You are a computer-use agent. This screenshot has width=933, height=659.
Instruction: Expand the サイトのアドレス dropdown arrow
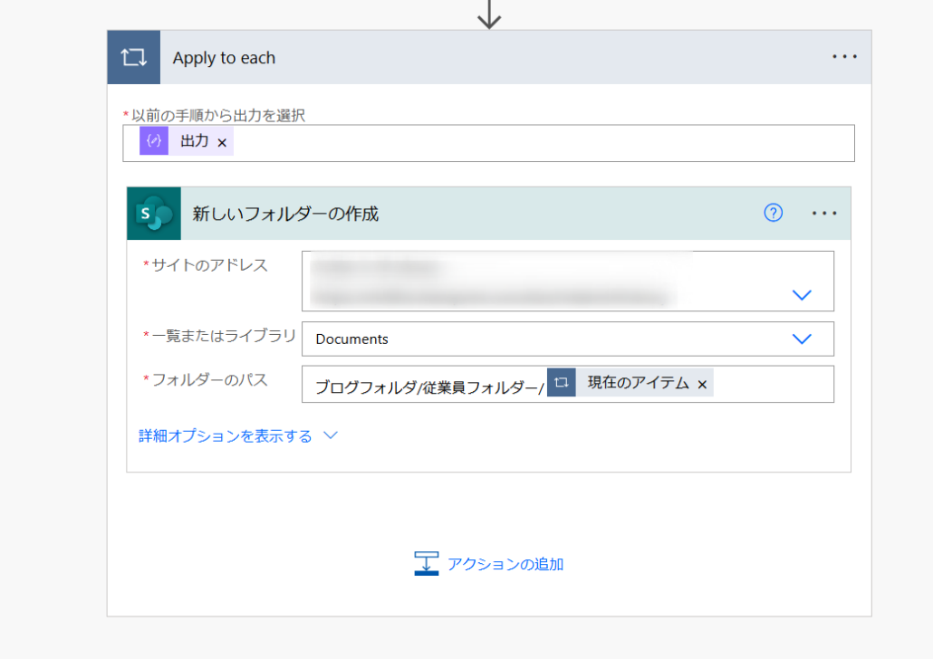[x=802, y=294]
